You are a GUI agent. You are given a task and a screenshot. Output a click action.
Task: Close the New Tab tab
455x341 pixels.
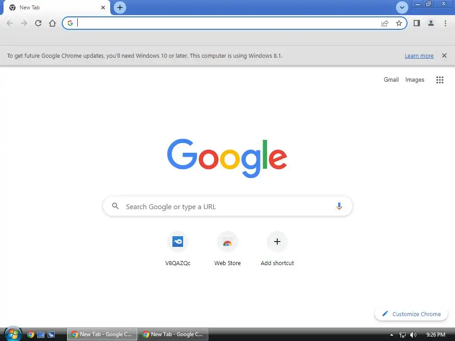click(103, 8)
